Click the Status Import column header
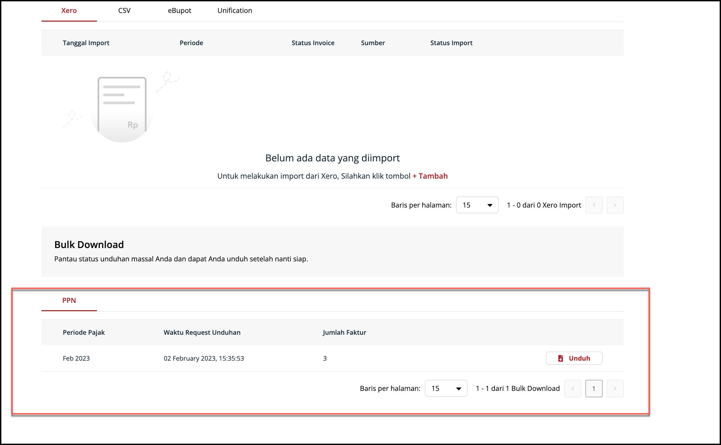Image resolution: width=721 pixels, height=445 pixels. [451, 43]
